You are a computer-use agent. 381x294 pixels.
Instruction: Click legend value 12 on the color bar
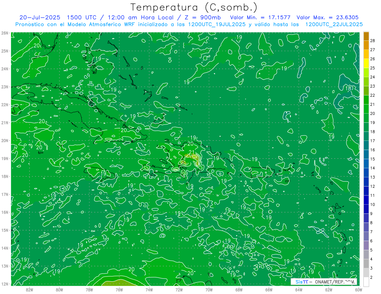(x=372, y=186)
